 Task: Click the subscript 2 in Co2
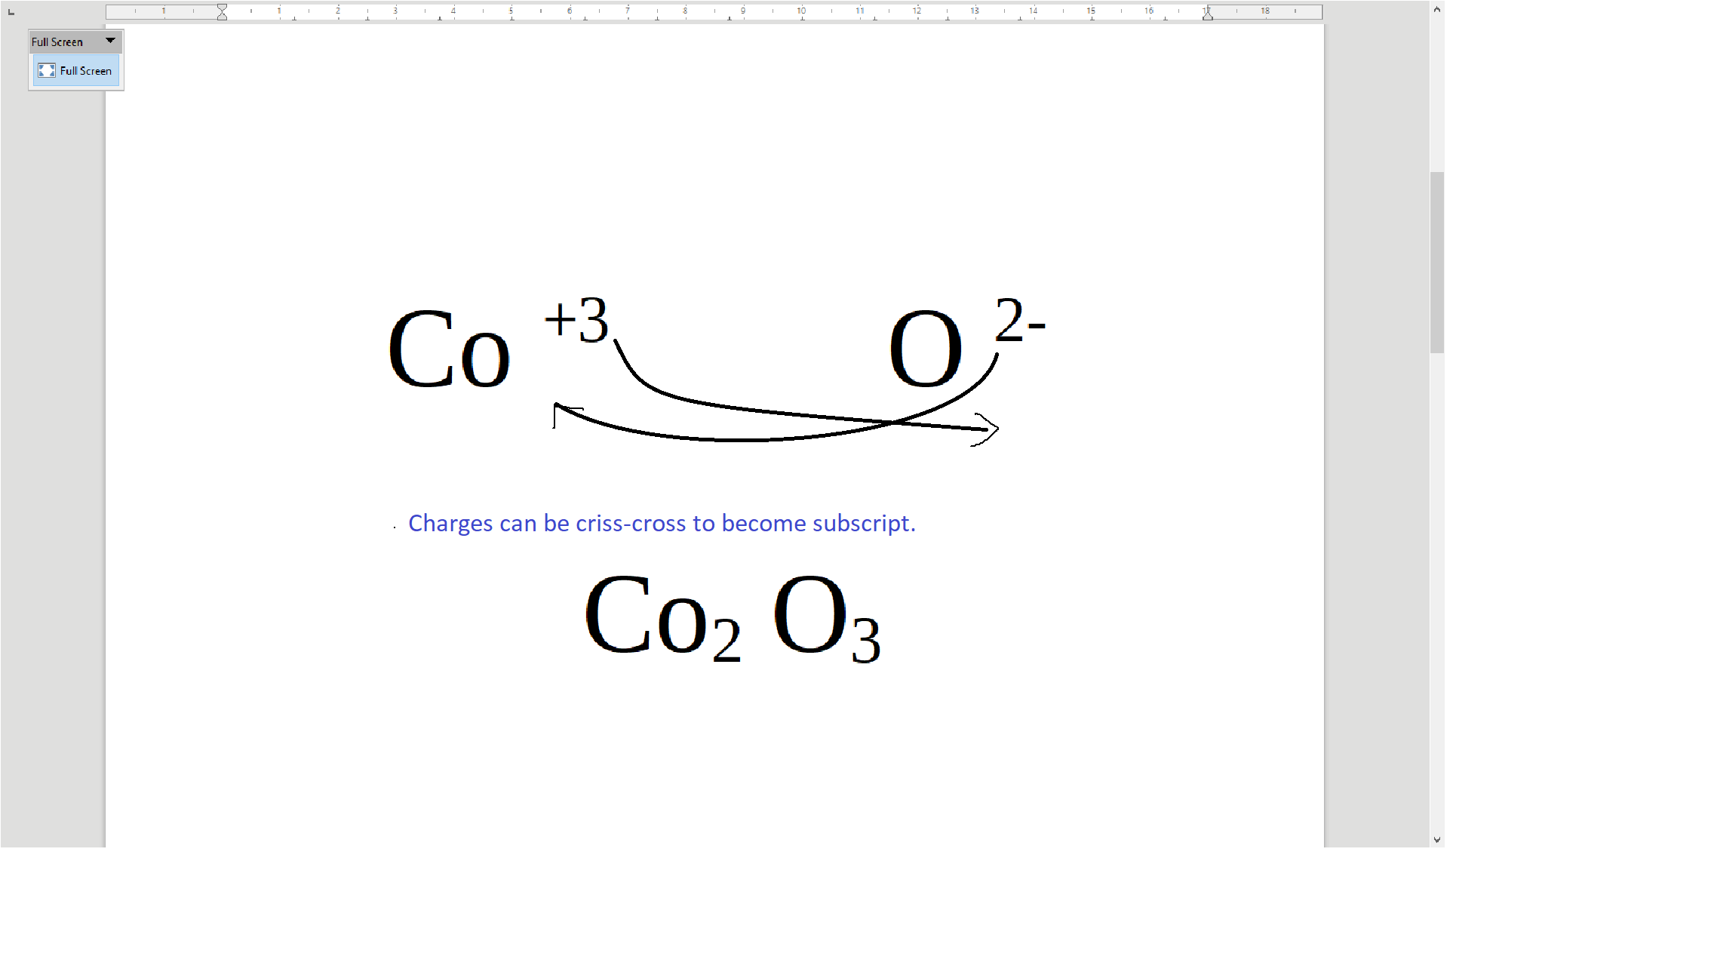[726, 640]
